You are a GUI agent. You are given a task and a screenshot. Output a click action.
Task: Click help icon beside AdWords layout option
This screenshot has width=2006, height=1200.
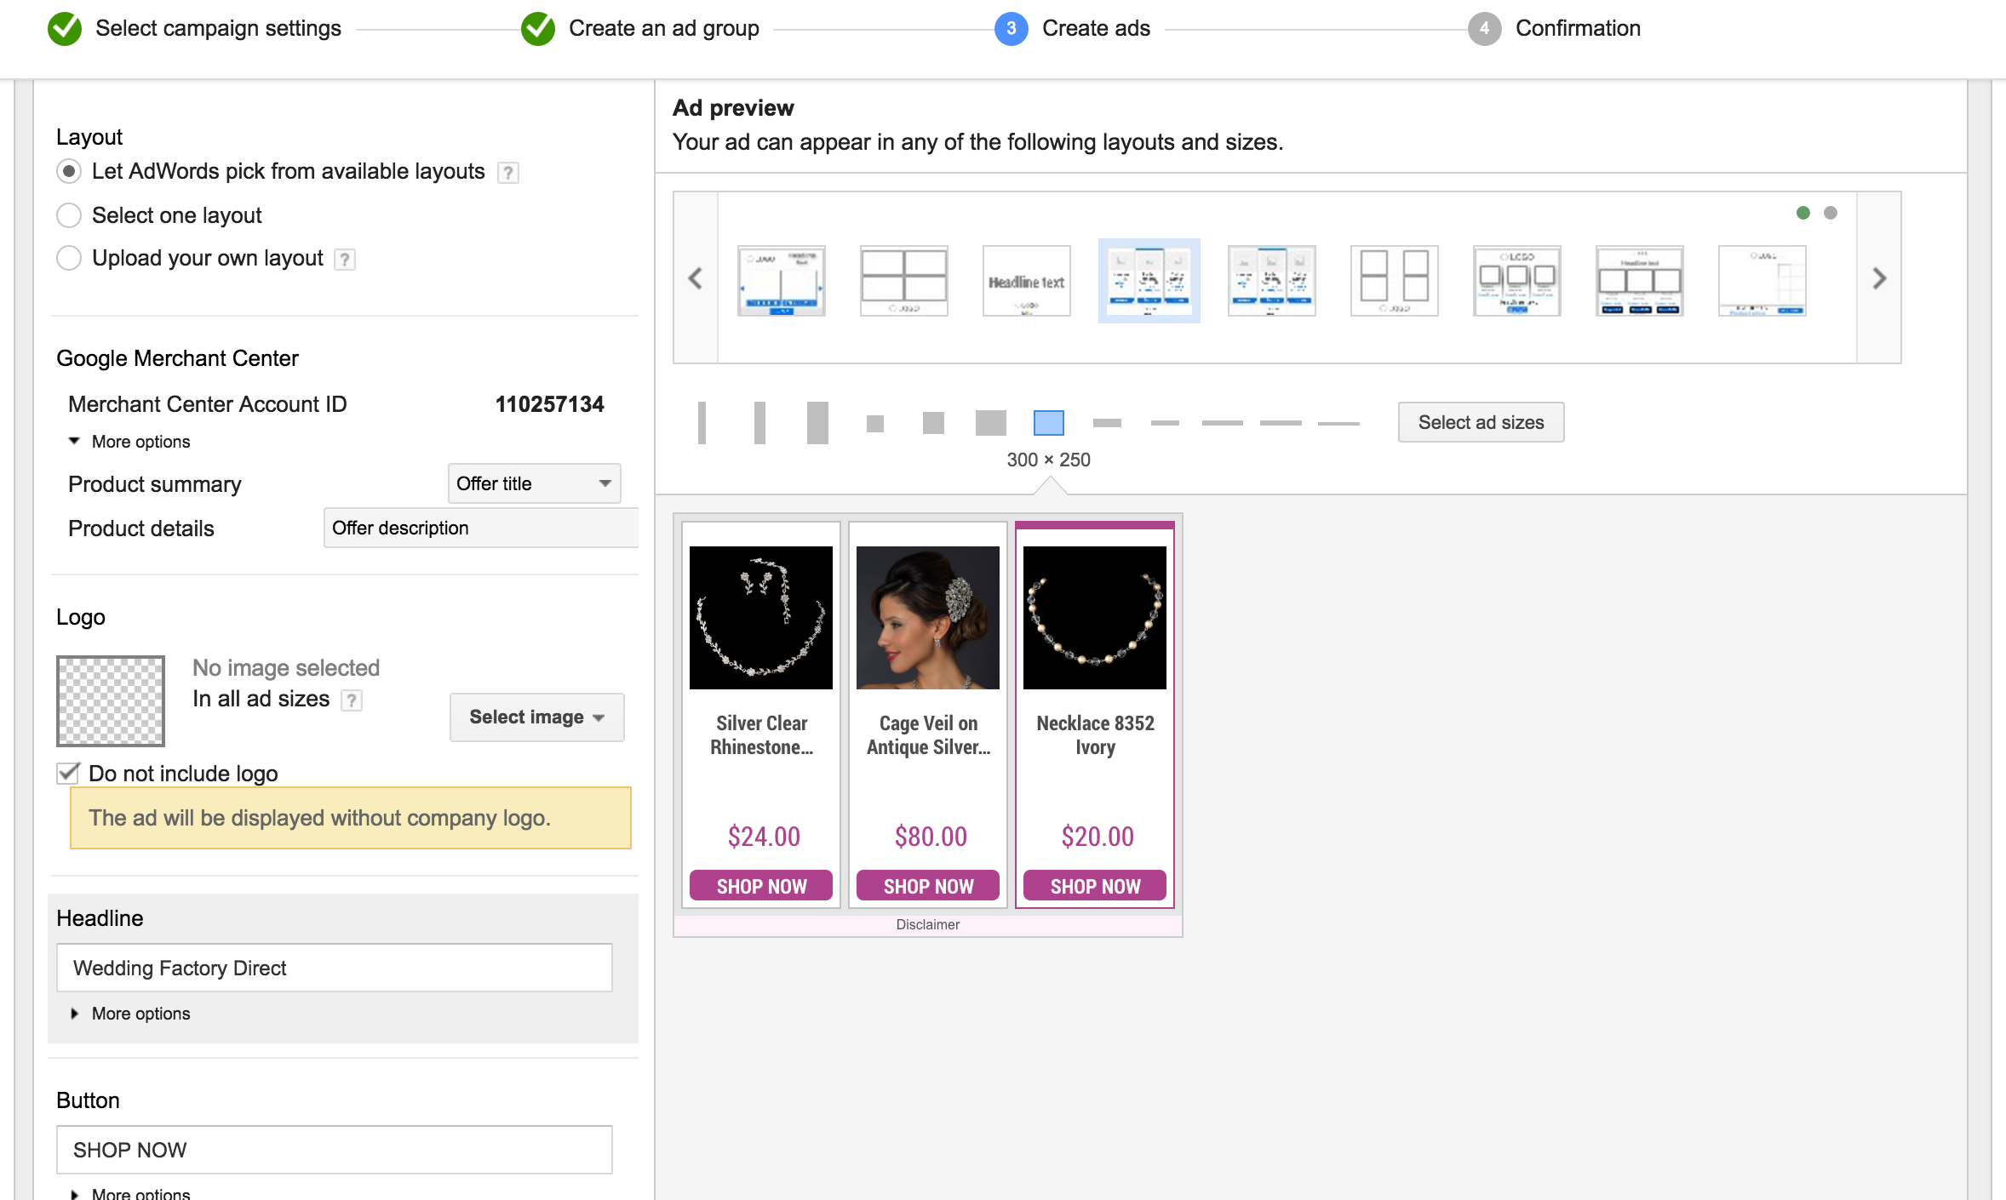[507, 173]
